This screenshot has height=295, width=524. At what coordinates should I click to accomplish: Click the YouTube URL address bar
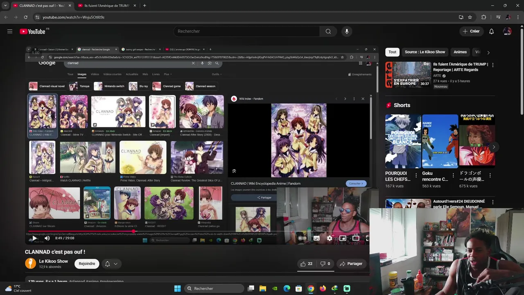click(x=246, y=17)
